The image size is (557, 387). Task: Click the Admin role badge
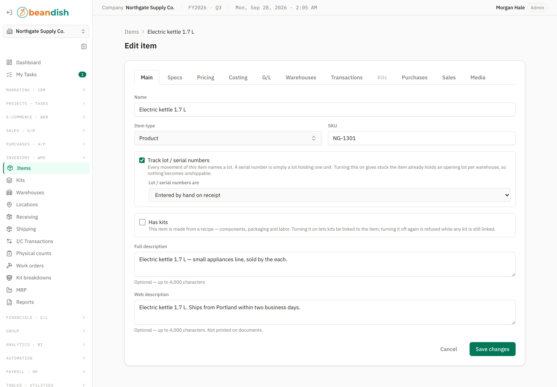pyautogui.click(x=537, y=8)
